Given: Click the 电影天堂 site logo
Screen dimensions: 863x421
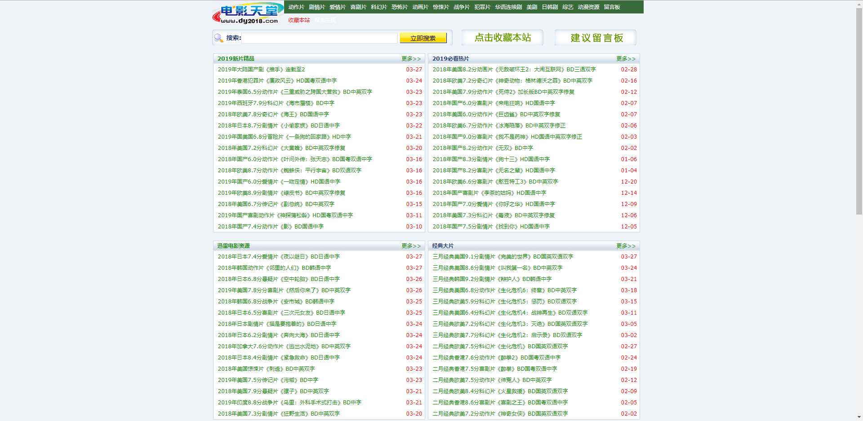Looking at the screenshot, I should 248,13.
